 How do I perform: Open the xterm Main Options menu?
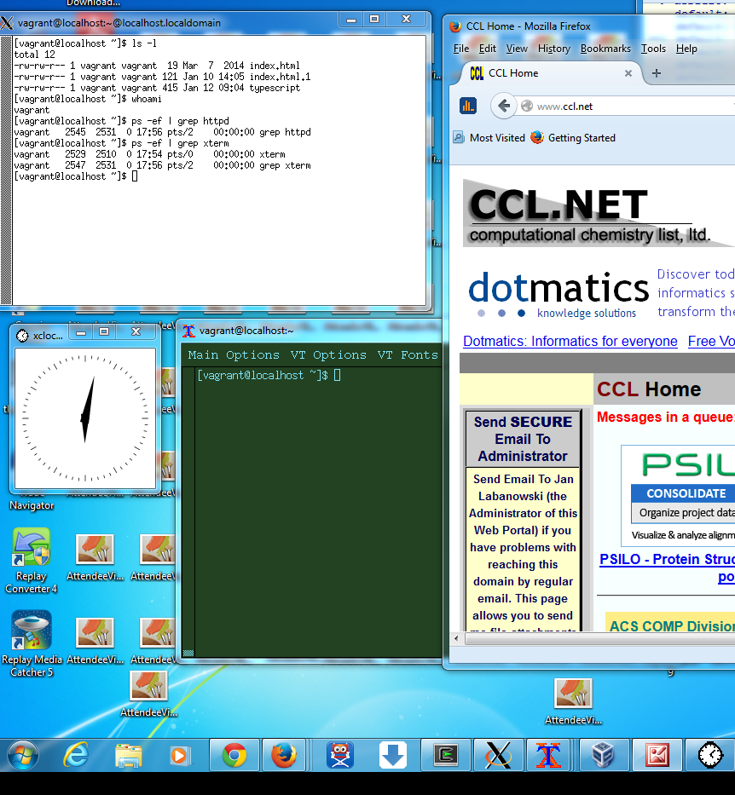234,355
